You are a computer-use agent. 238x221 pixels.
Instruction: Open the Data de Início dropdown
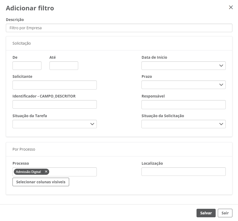183,66
